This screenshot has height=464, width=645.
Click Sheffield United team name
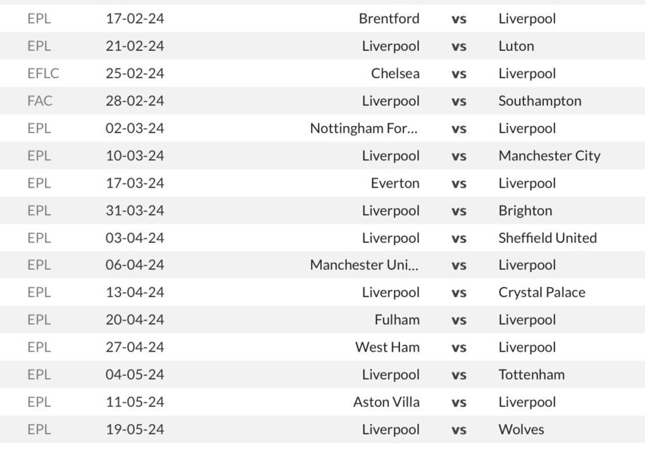(x=548, y=238)
